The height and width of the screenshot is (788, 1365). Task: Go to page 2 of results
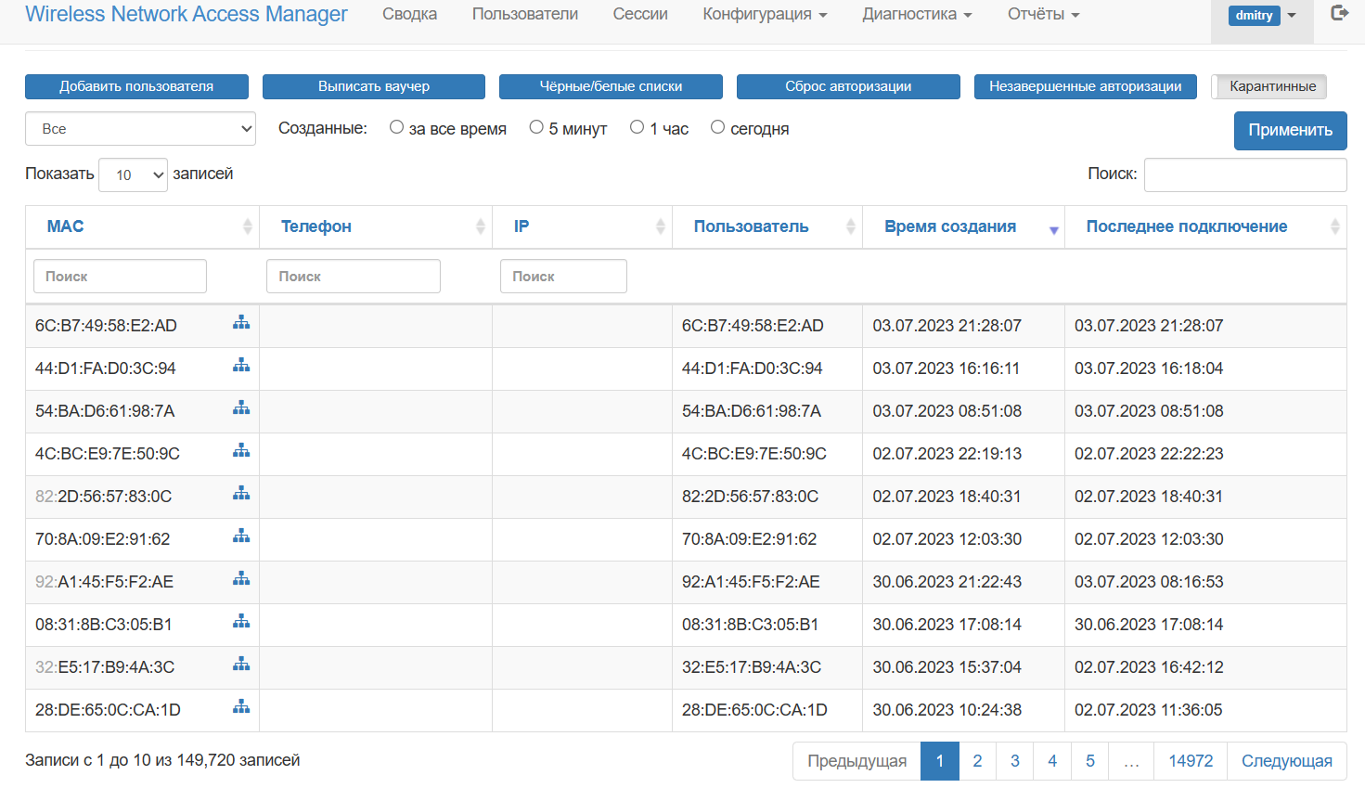point(977,761)
